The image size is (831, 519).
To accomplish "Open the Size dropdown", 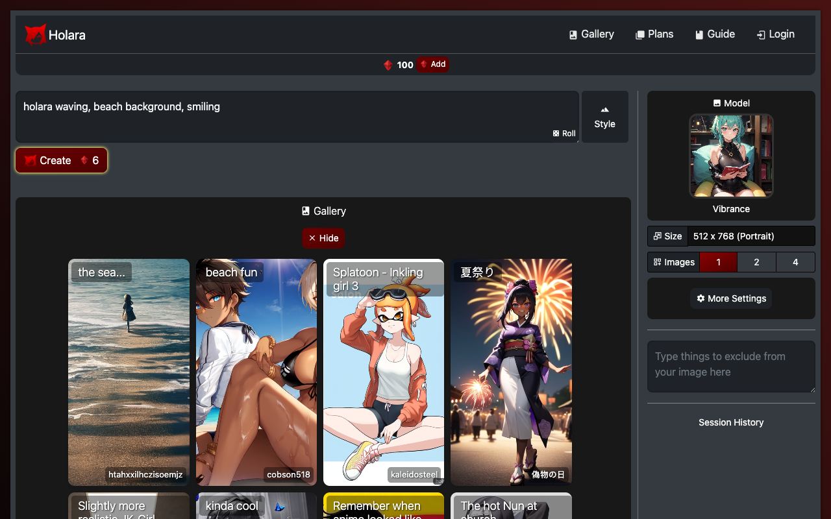I will (x=751, y=236).
